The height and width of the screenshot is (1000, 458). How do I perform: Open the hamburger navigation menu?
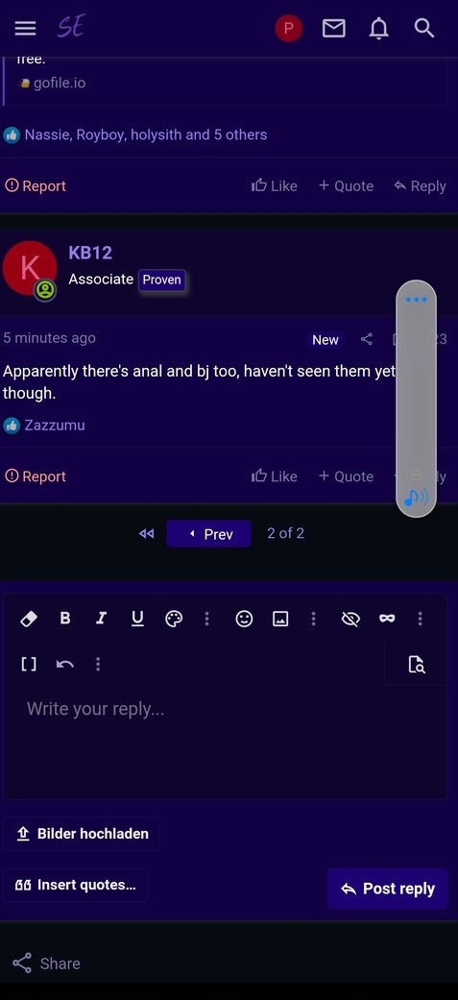(x=26, y=28)
